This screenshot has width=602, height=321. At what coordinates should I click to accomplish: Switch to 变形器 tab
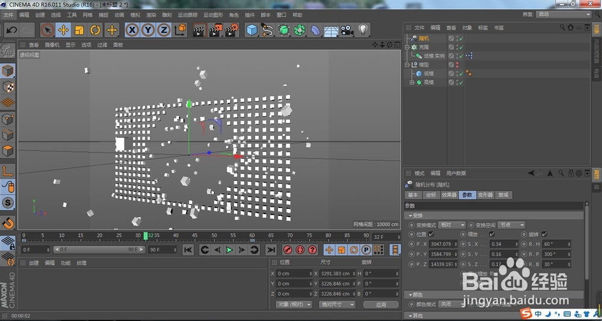pos(485,195)
